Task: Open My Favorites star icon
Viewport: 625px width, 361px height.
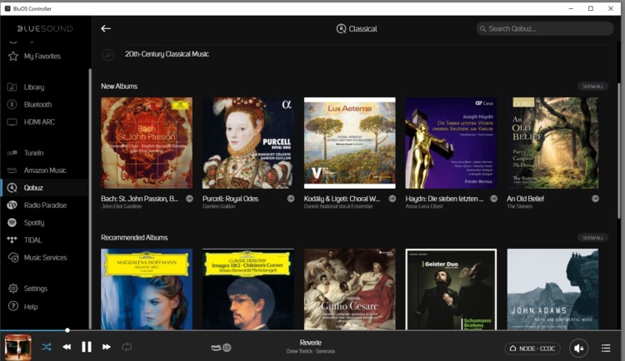Action: [13, 56]
